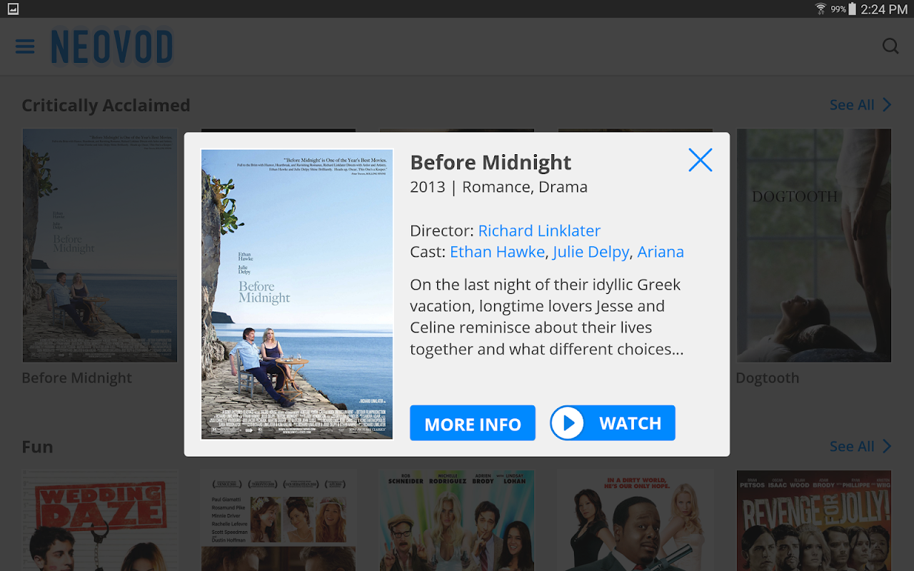
Task: Tap the dialog's Before Midnight poster
Action: tap(297, 294)
